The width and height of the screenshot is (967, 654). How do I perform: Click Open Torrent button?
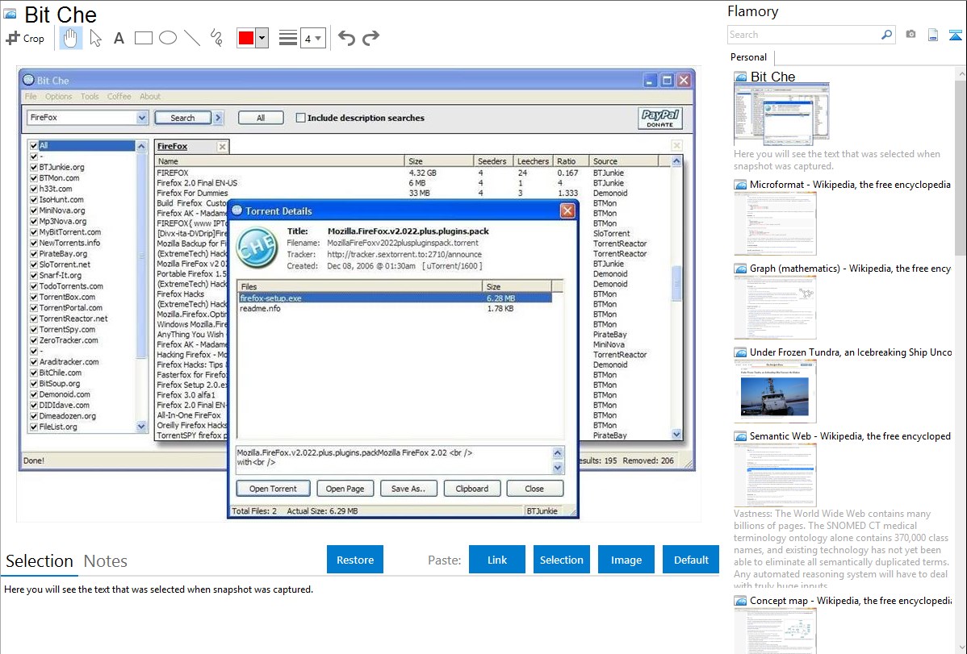(273, 489)
